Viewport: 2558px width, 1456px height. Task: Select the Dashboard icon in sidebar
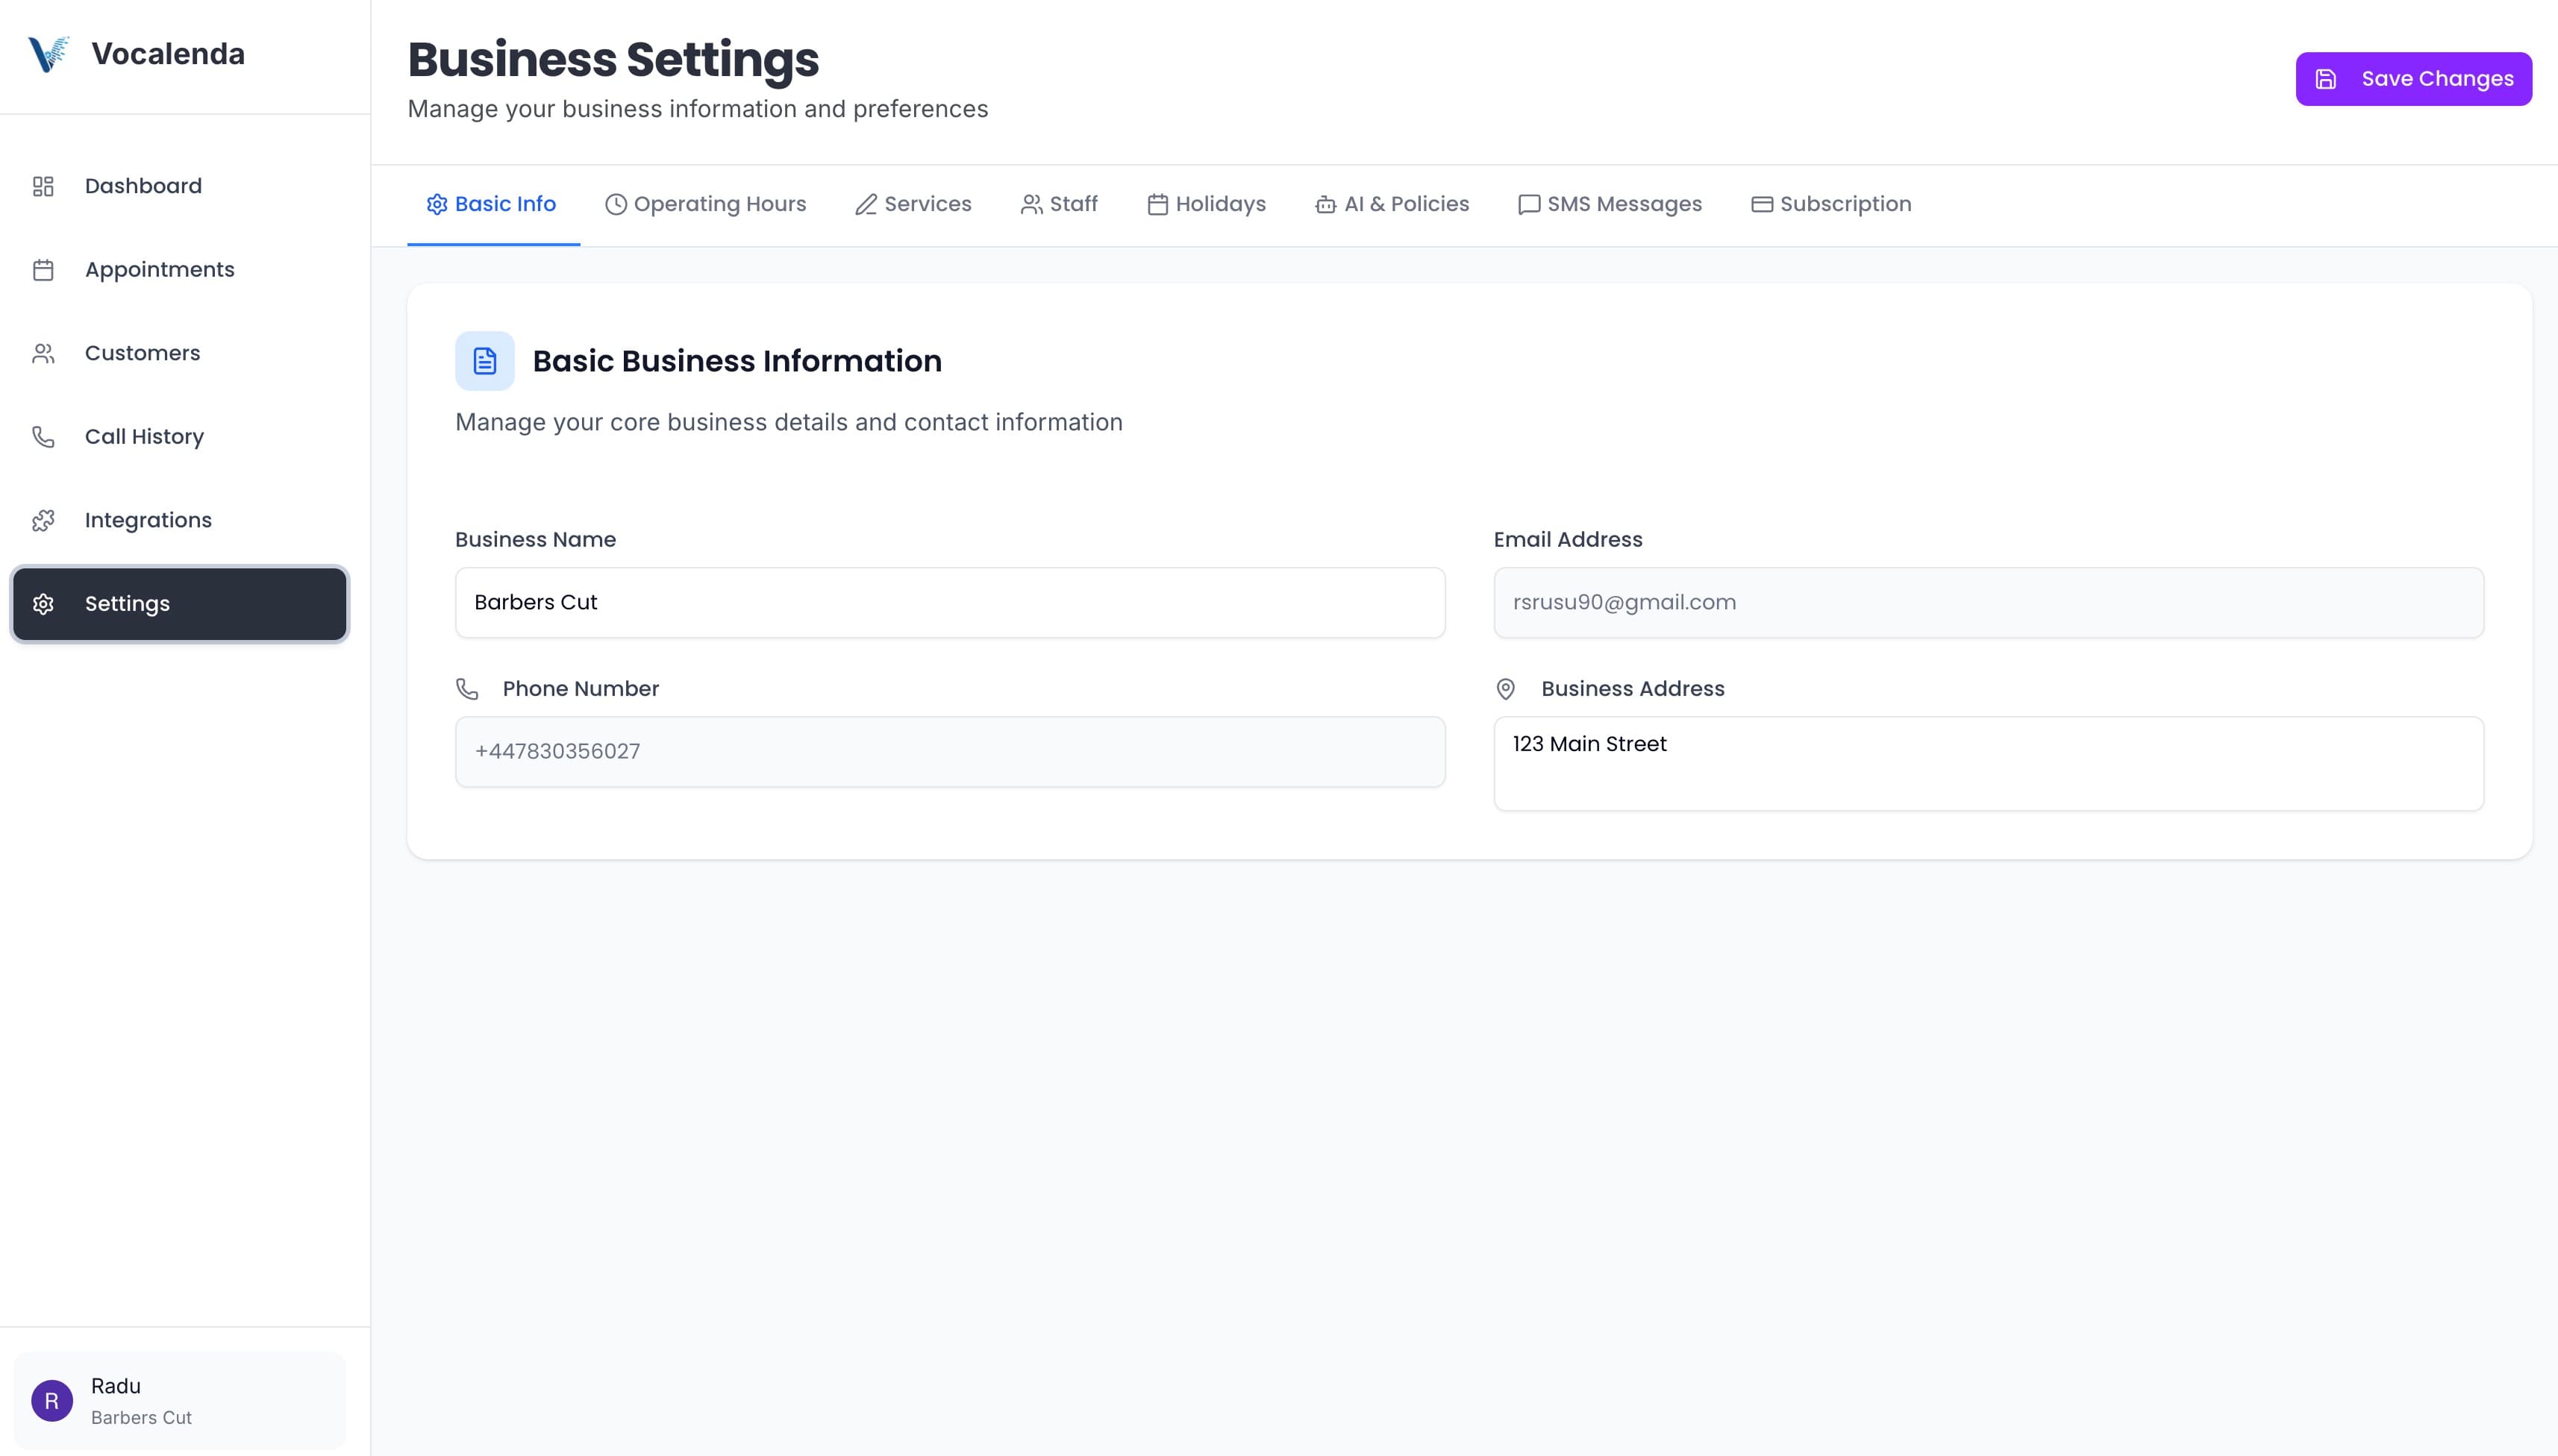pos(43,185)
